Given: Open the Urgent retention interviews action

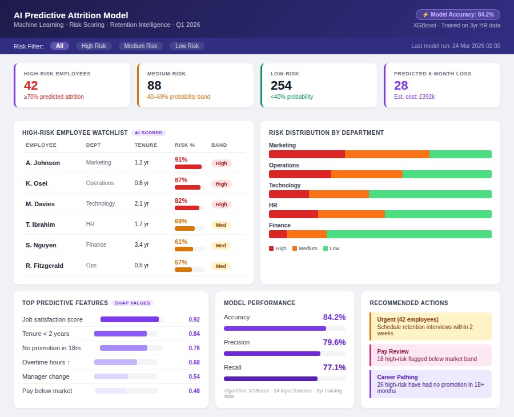Looking at the screenshot, I should pos(431,326).
